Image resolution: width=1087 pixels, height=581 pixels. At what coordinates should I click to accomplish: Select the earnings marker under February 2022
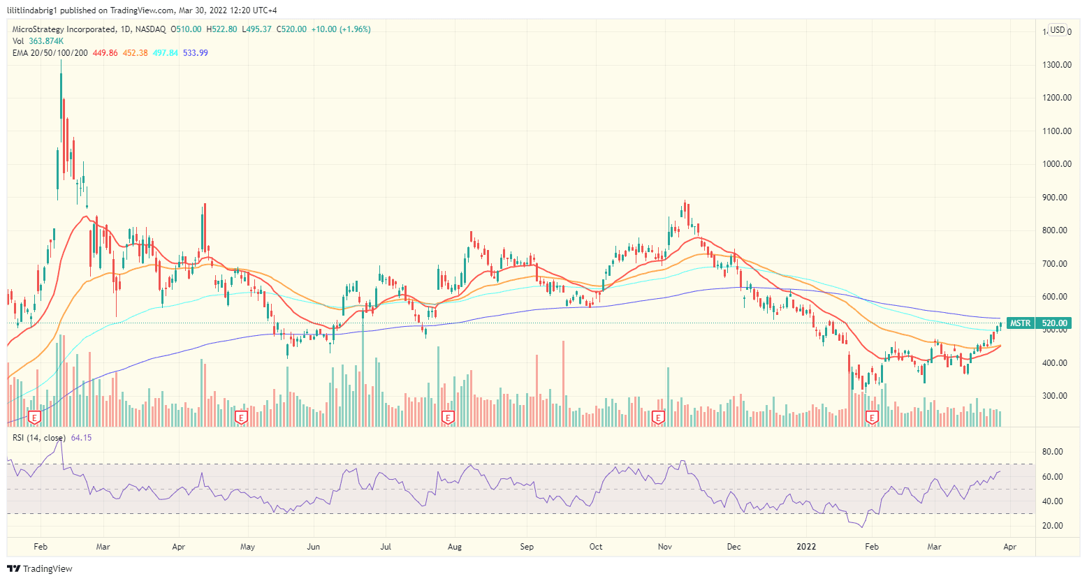pos(872,417)
